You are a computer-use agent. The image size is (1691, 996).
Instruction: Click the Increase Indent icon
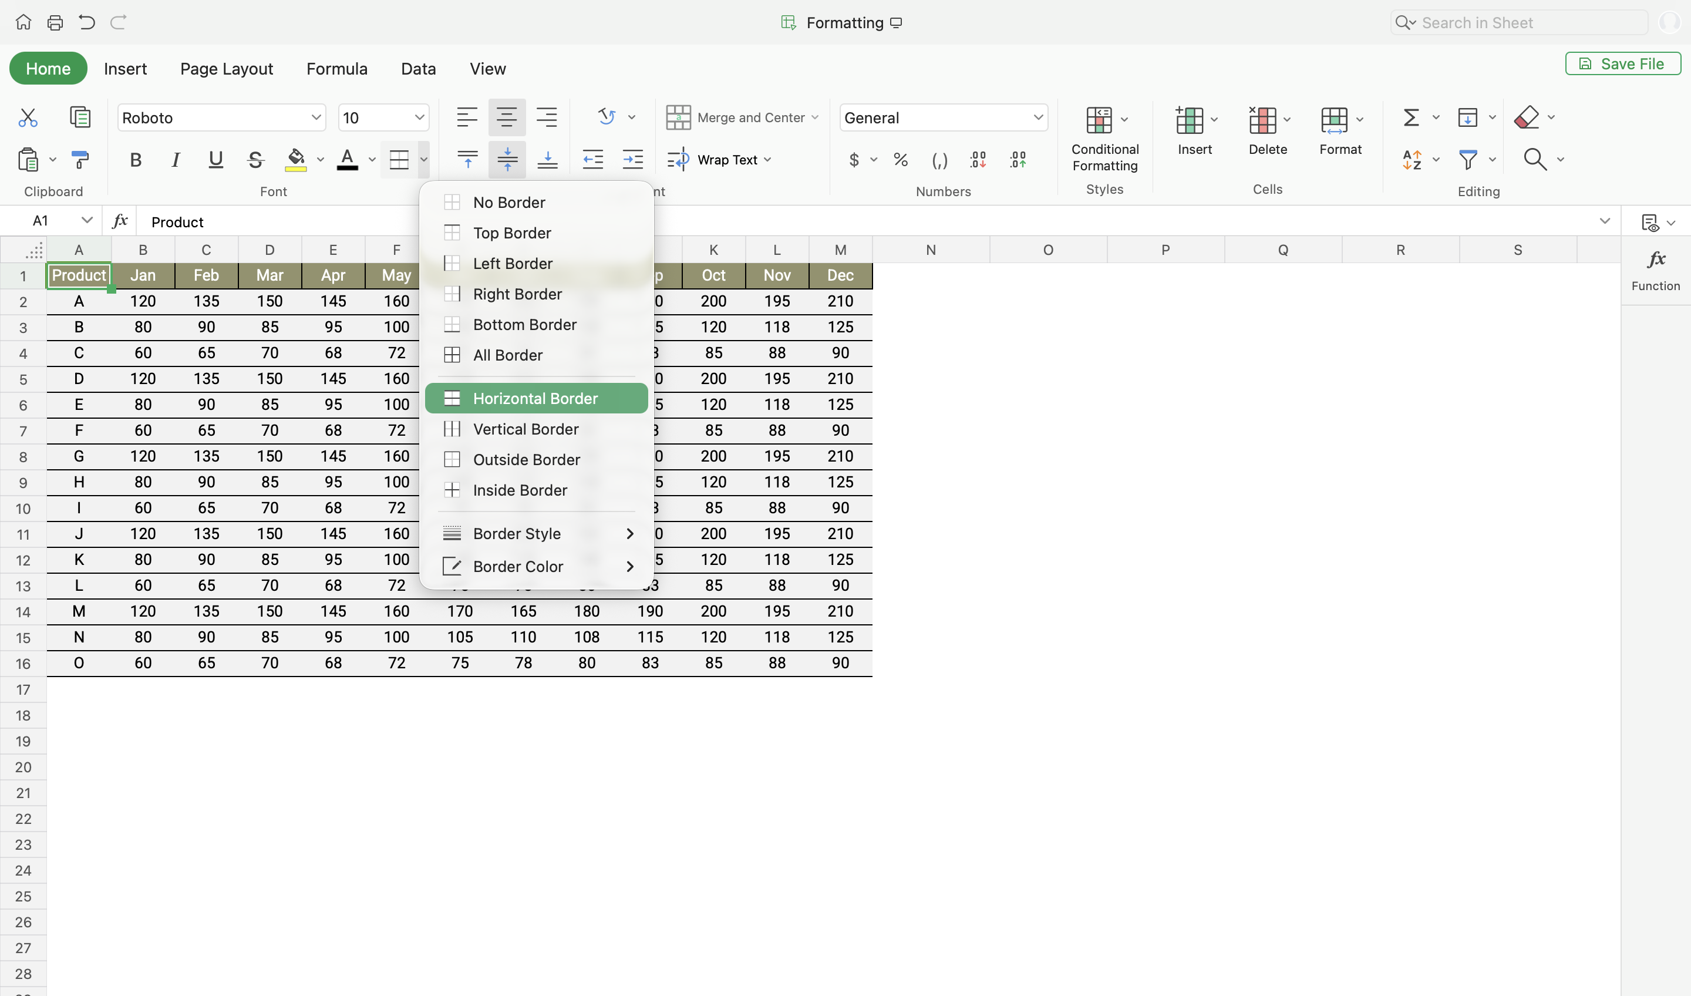632,160
